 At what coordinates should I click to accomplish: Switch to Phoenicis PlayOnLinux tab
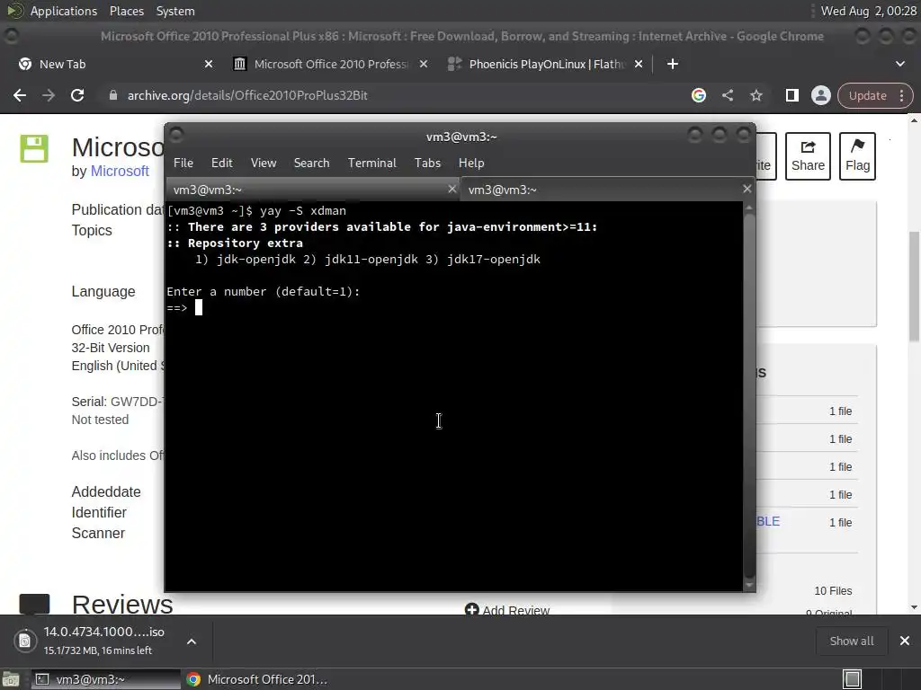pyautogui.click(x=544, y=64)
